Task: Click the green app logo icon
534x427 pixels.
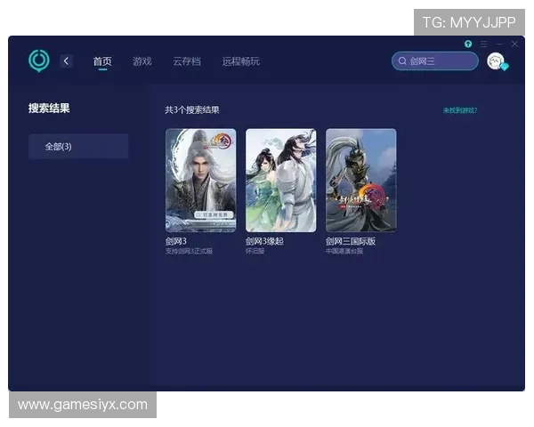Action: click(39, 60)
